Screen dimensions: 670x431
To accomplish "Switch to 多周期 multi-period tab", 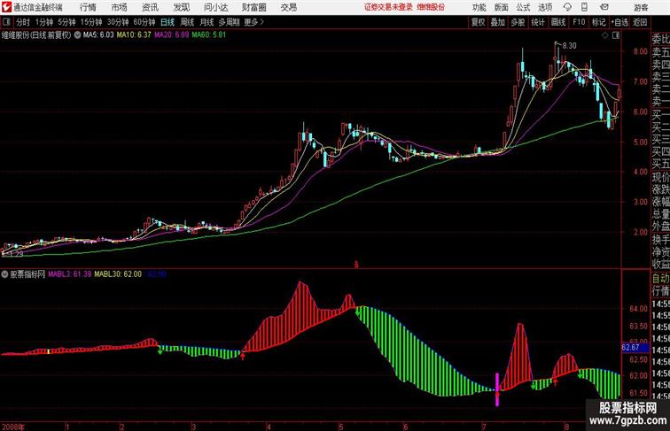I will (229, 22).
